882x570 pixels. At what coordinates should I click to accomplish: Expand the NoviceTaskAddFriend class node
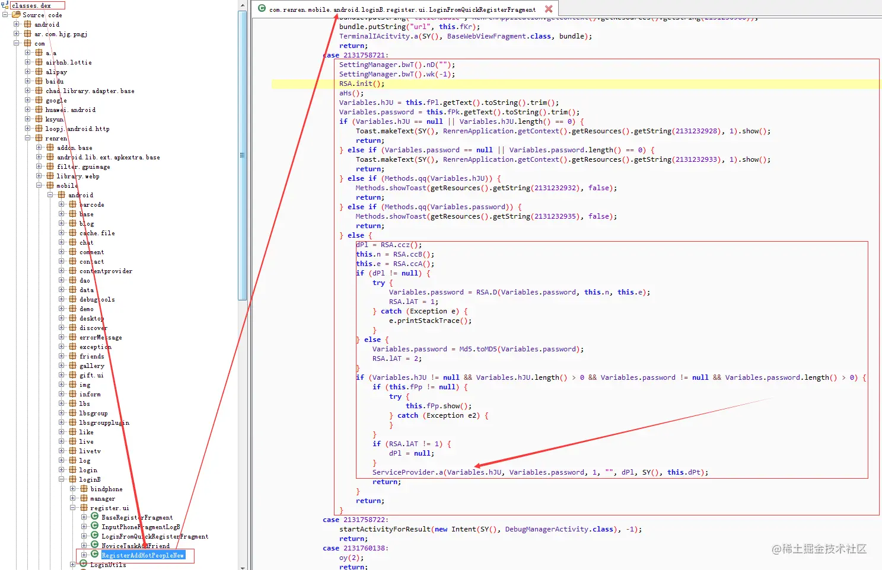(x=84, y=546)
